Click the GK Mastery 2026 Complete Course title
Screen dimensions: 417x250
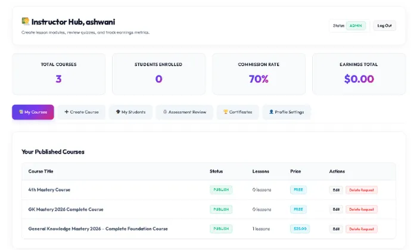66,210
